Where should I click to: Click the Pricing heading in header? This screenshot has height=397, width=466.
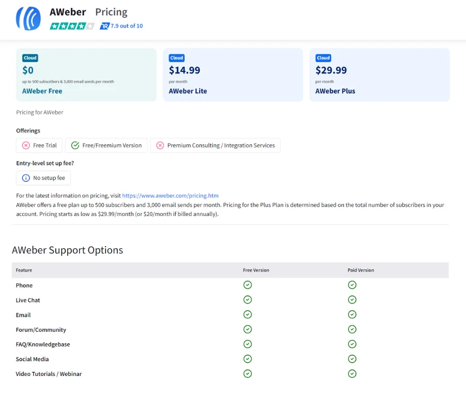coord(111,12)
